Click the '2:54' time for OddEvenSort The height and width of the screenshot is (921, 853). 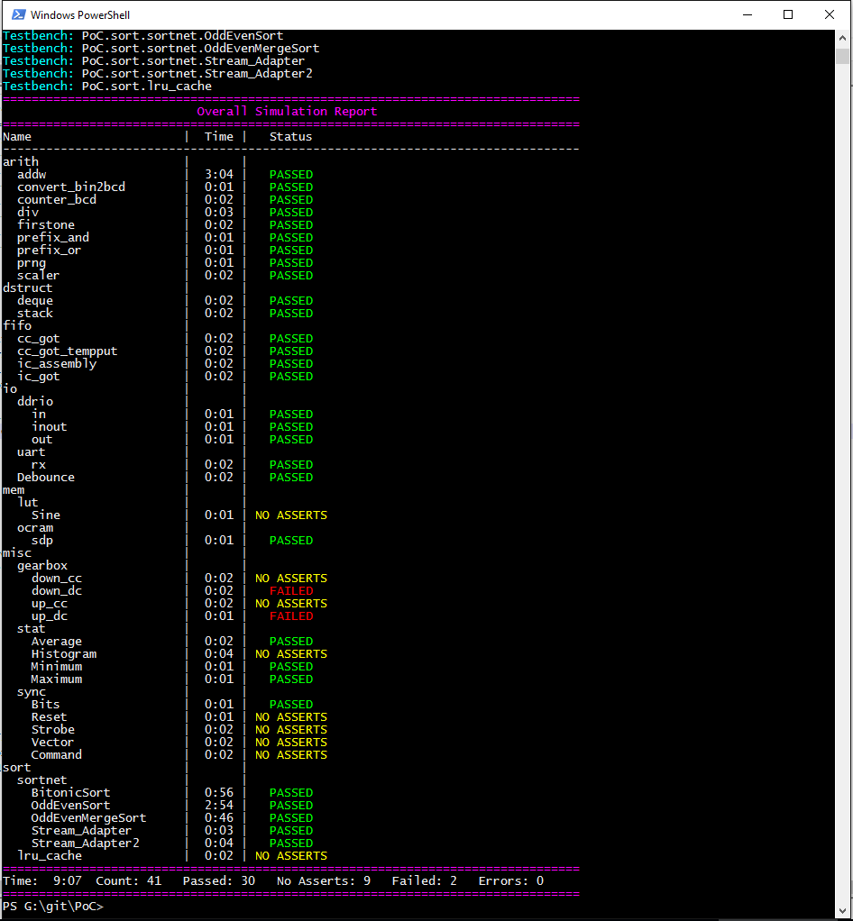coord(219,806)
